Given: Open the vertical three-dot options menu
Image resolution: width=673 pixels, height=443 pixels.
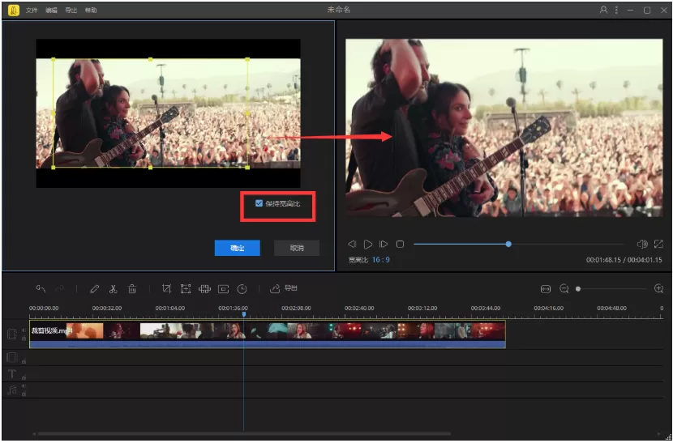Looking at the screenshot, I should click(616, 10).
